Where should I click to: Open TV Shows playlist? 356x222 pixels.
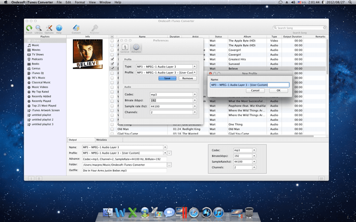pyautogui.click(x=38, y=55)
